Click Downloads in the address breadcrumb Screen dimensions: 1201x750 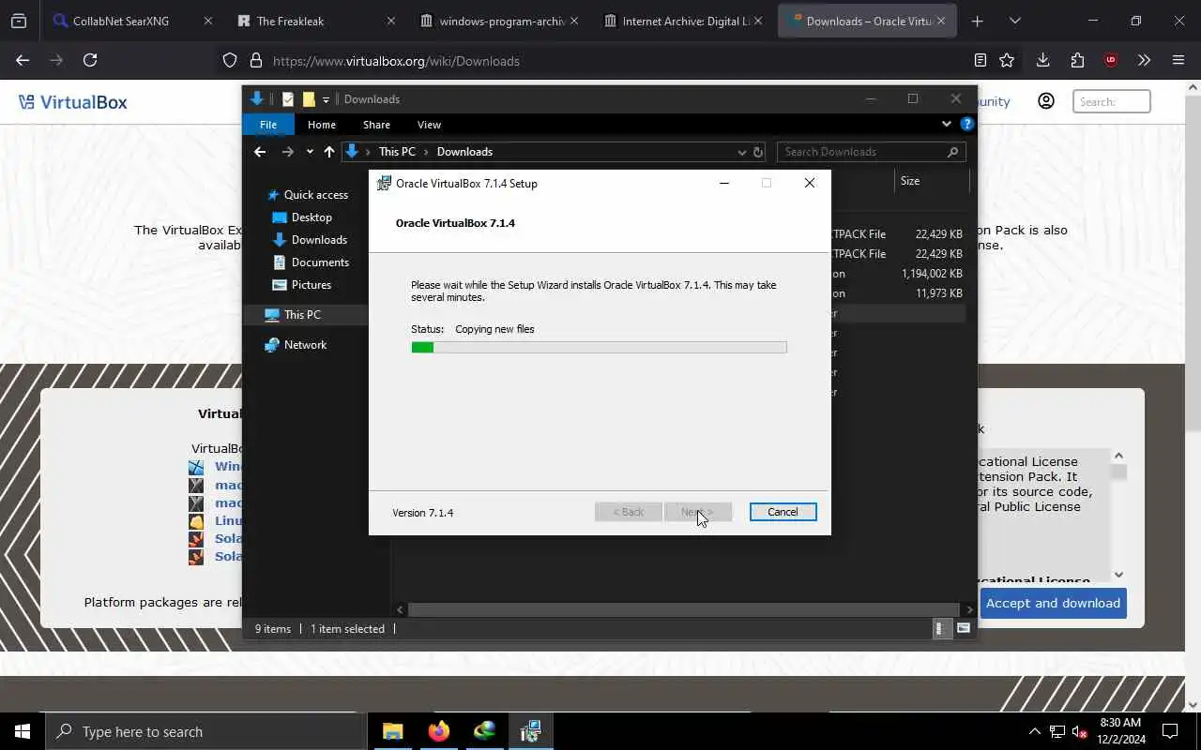[x=464, y=152]
